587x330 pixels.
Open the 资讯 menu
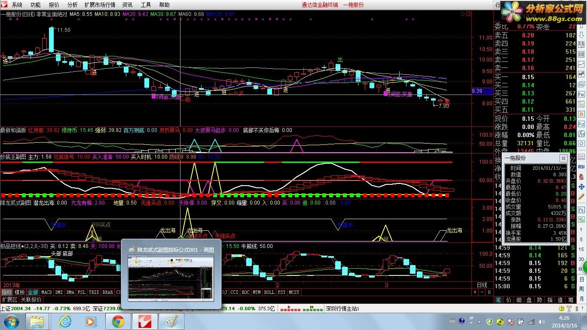(127, 5)
